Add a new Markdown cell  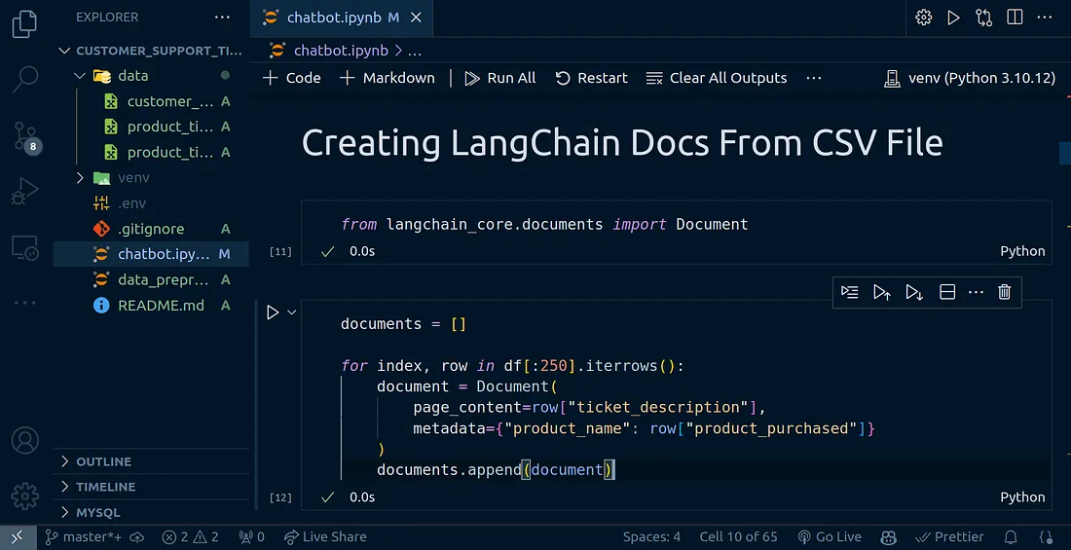(x=387, y=78)
